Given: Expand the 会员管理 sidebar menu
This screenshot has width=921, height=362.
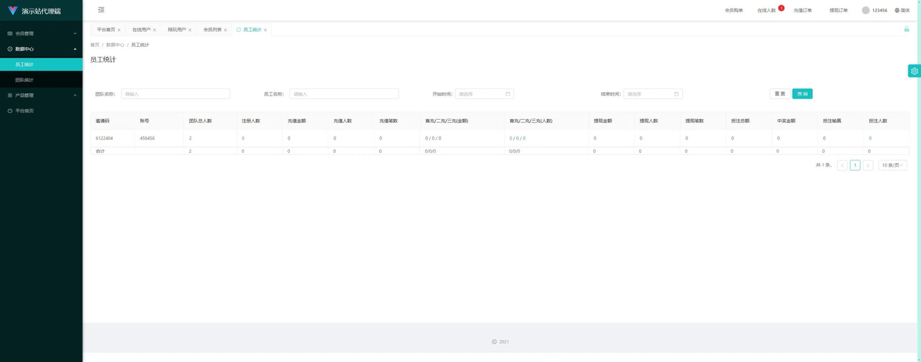Looking at the screenshot, I should (x=41, y=33).
